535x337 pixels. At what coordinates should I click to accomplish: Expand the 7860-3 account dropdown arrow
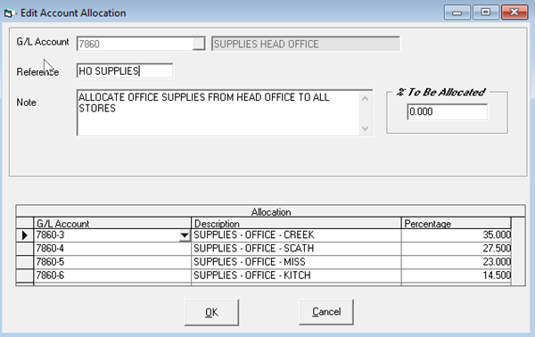point(185,235)
